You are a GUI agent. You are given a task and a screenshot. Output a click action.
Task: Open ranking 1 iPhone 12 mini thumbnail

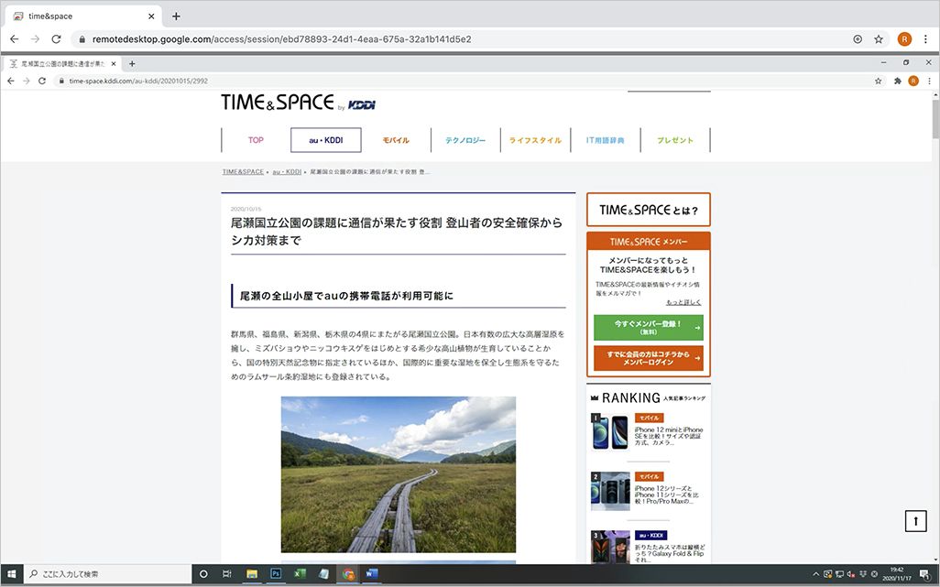point(610,432)
